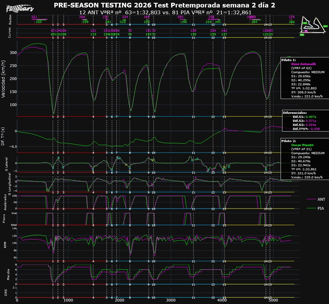Click the V.máx.: 335.0 km/h value
Viewport: 329px width, 304px height.
tap(307, 177)
